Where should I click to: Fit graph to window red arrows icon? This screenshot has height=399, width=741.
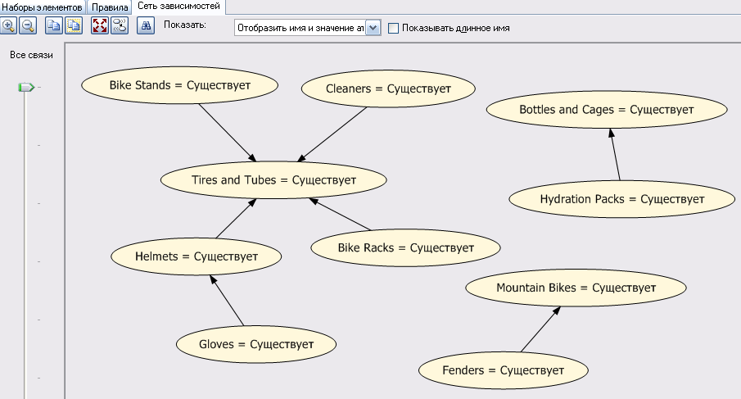pyautogui.click(x=100, y=26)
